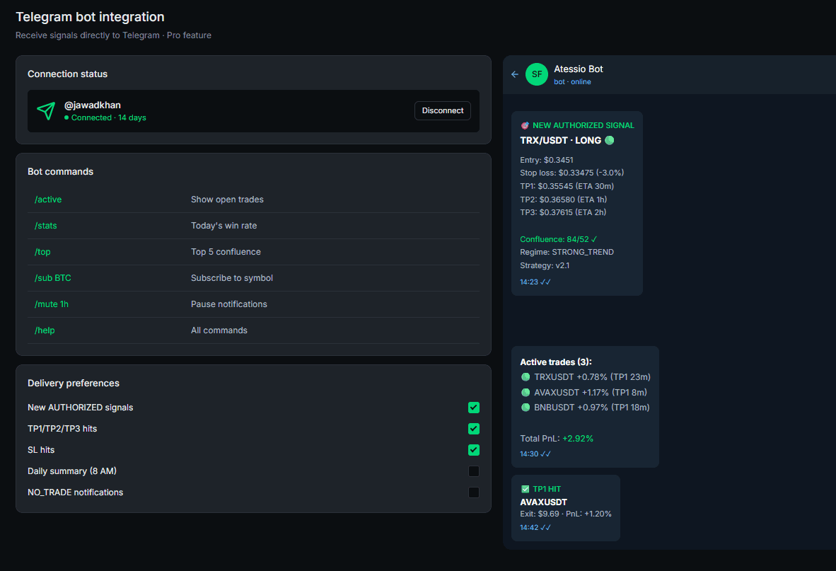Open the SF bot avatar
Image resolution: width=836 pixels, height=571 pixels.
(536, 74)
